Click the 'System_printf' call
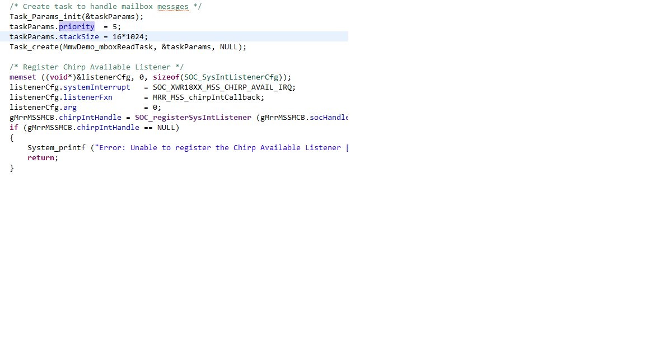The width and height of the screenshot is (645, 363). tap(57, 148)
